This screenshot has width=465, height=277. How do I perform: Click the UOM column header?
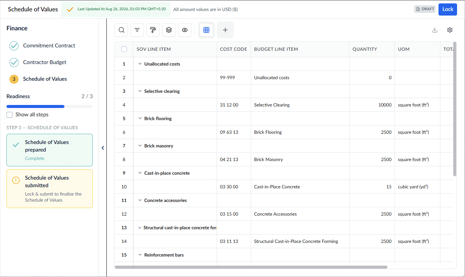(x=417, y=49)
